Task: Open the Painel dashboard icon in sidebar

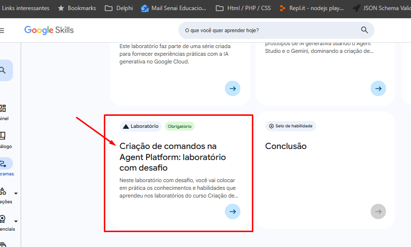Action: 3,108
